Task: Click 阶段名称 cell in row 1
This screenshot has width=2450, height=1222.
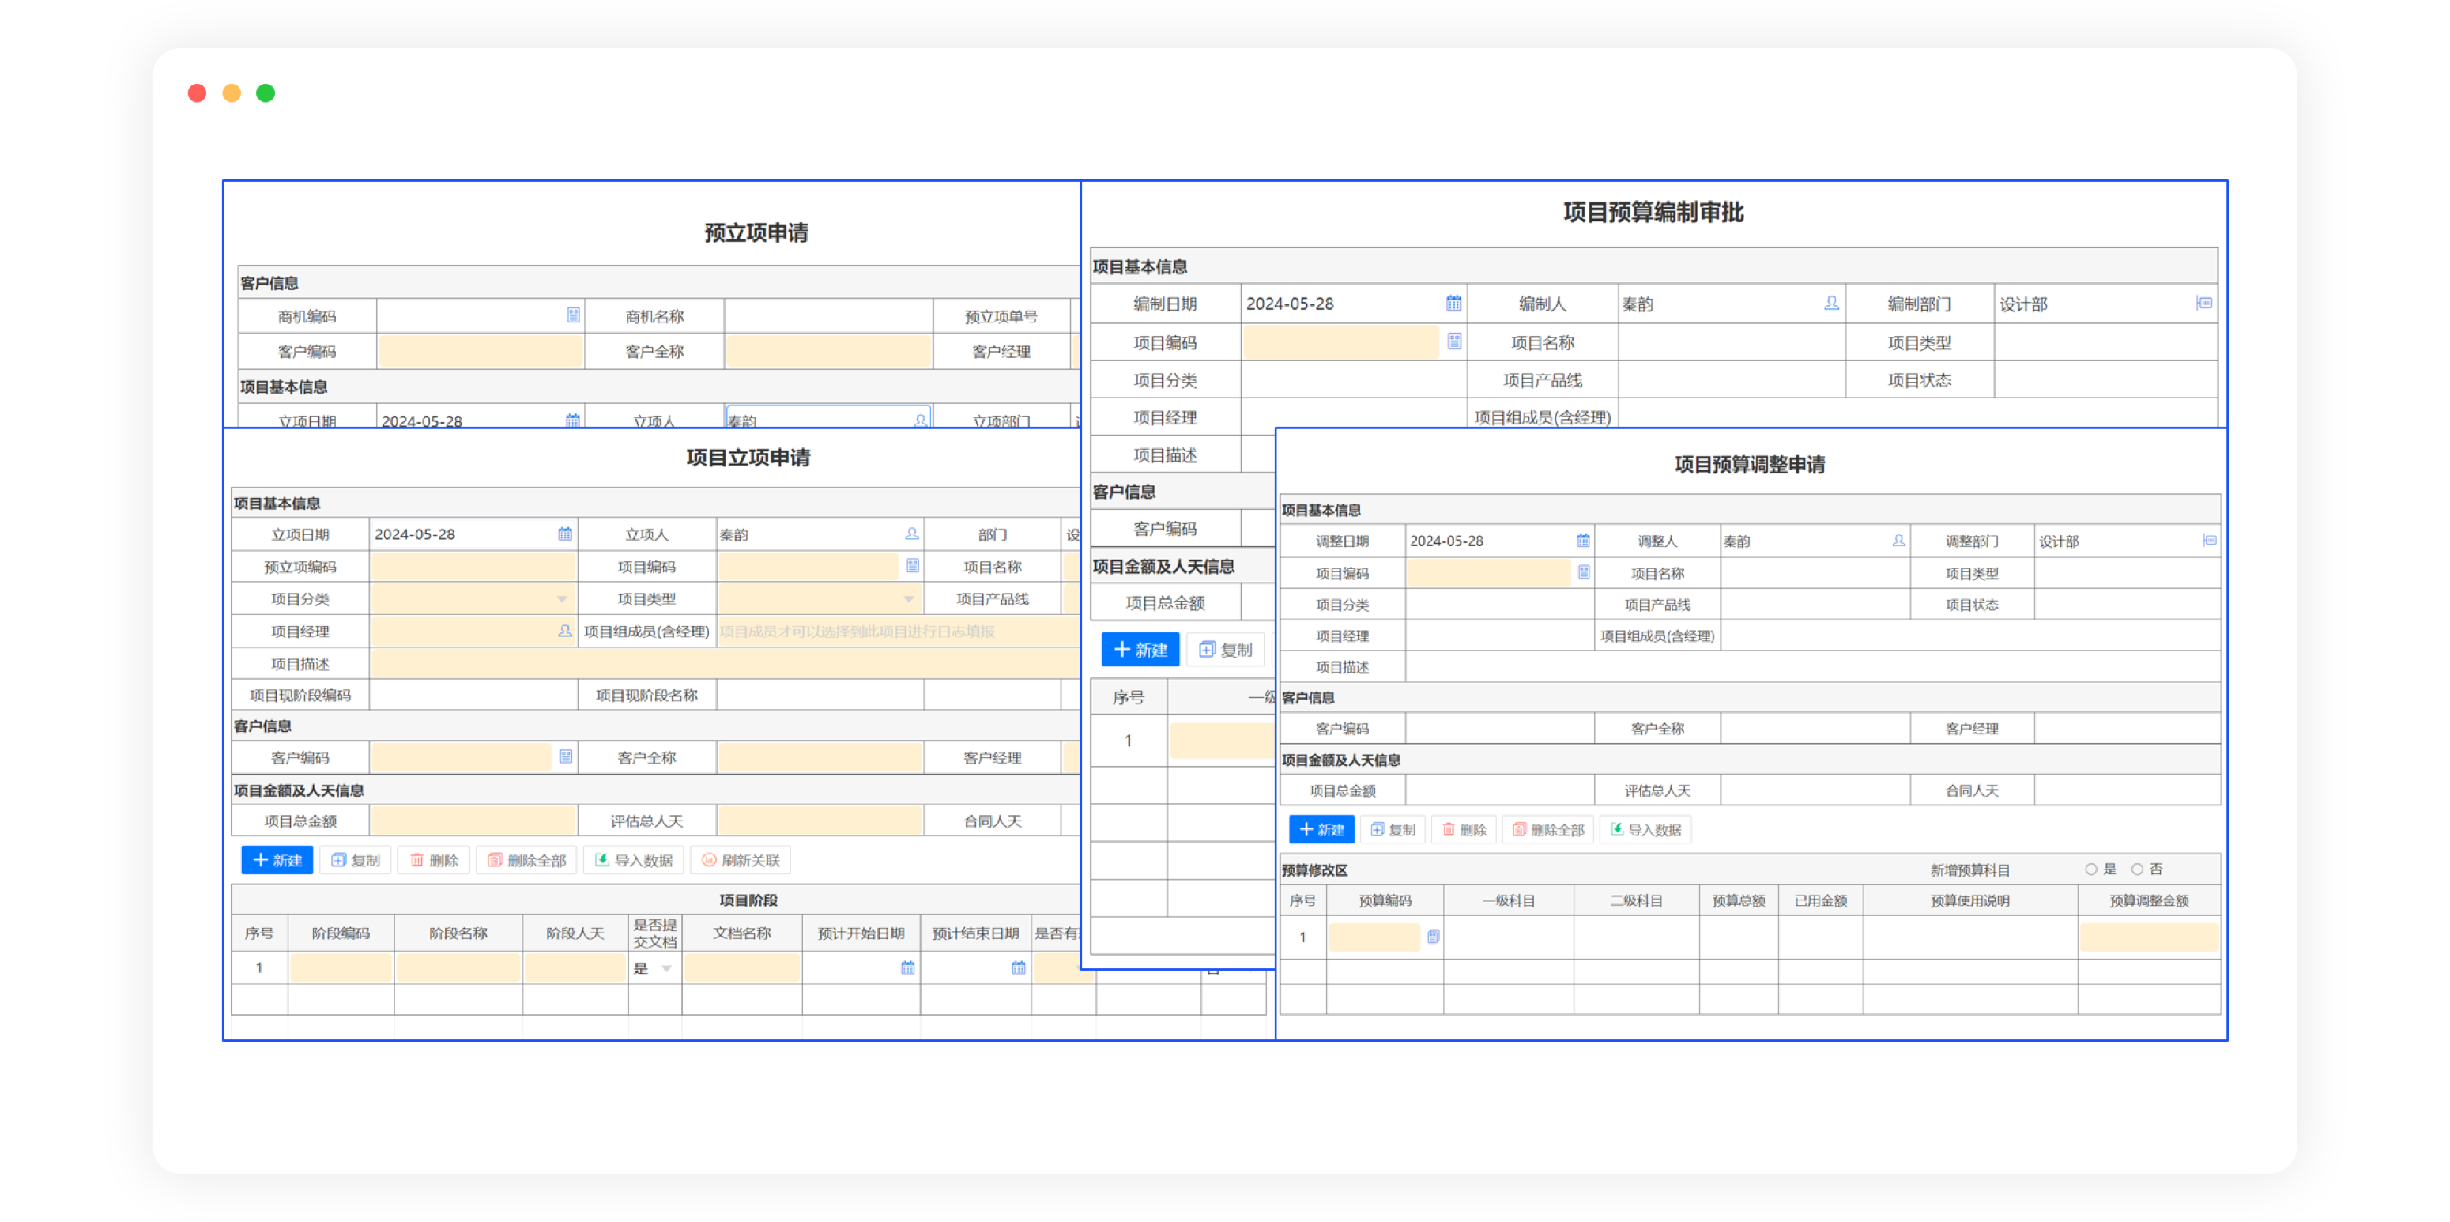Action: 458,967
